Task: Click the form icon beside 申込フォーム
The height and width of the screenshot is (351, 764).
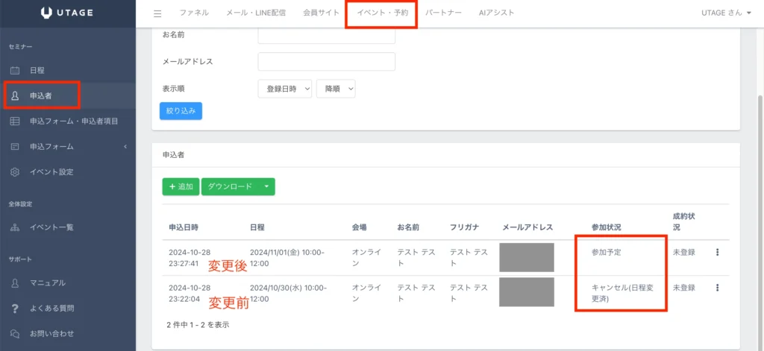Action: (x=15, y=147)
